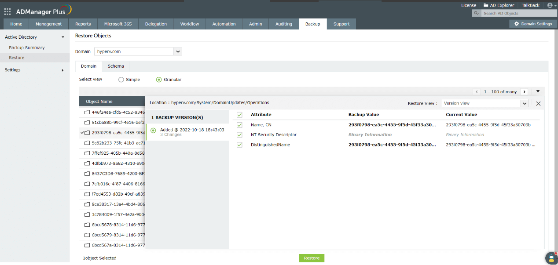This screenshot has width=558, height=265.
Task: Click folder icon for 5c82b233-75fc object
Action: coord(87,143)
